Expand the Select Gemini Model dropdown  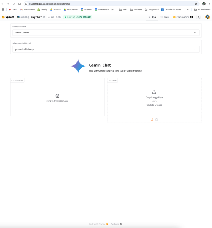(106, 49)
